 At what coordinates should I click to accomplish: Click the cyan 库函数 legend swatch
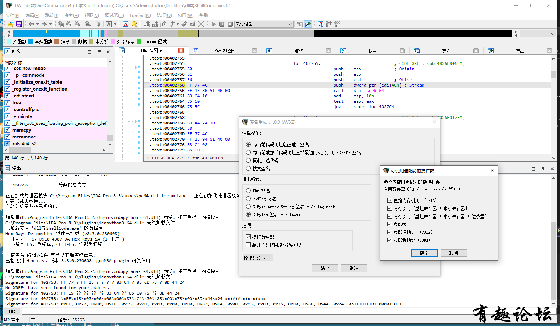tap(9, 41)
